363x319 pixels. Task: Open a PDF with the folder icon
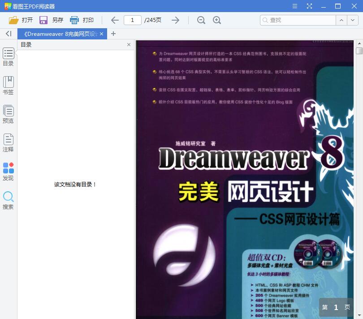(x=13, y=20)
